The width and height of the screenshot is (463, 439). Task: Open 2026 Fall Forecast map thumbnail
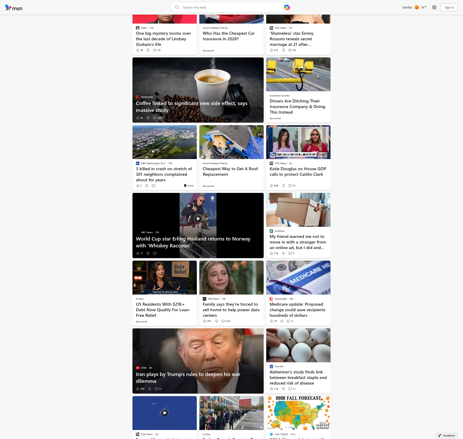point(298,413)
